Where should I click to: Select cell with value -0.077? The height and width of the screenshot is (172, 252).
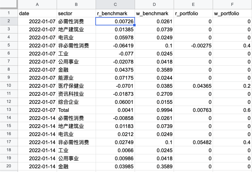click(115, 54)
